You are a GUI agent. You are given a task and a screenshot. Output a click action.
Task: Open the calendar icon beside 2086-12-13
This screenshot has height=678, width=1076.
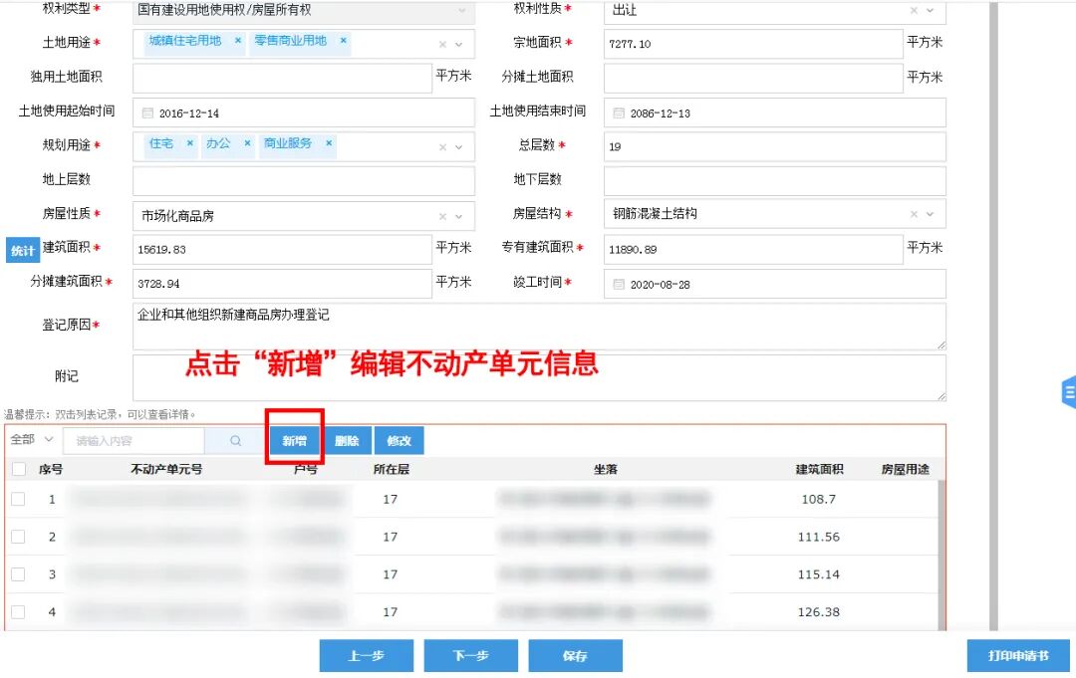coord(618,113)
